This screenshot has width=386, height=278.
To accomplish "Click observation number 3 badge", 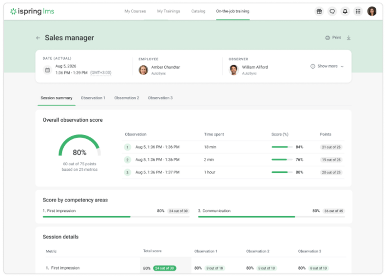I will click(127, 172).
